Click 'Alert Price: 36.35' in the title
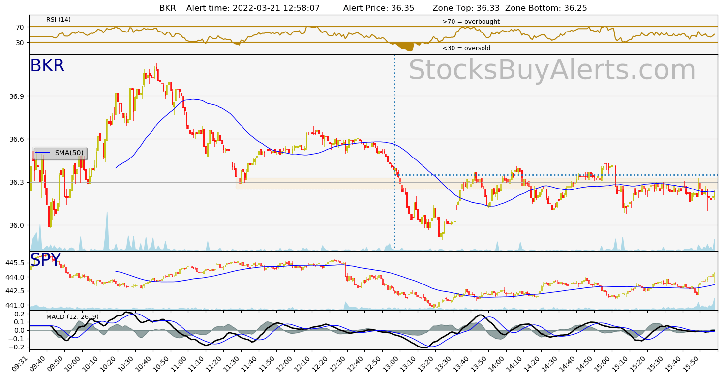This screenshot has width=725, height=378. click(379, 8)
